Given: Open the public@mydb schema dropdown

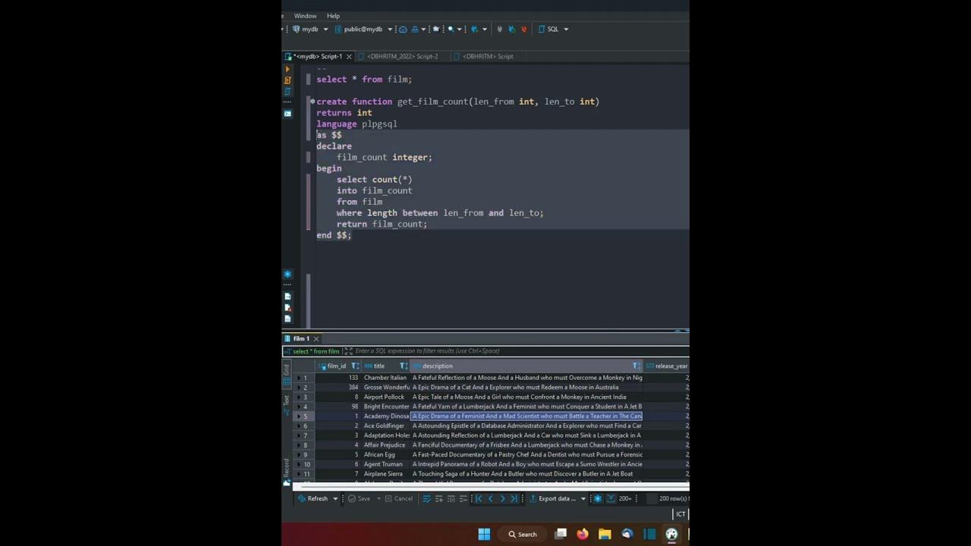Looking at the screenshot, I should pos(390,29).
